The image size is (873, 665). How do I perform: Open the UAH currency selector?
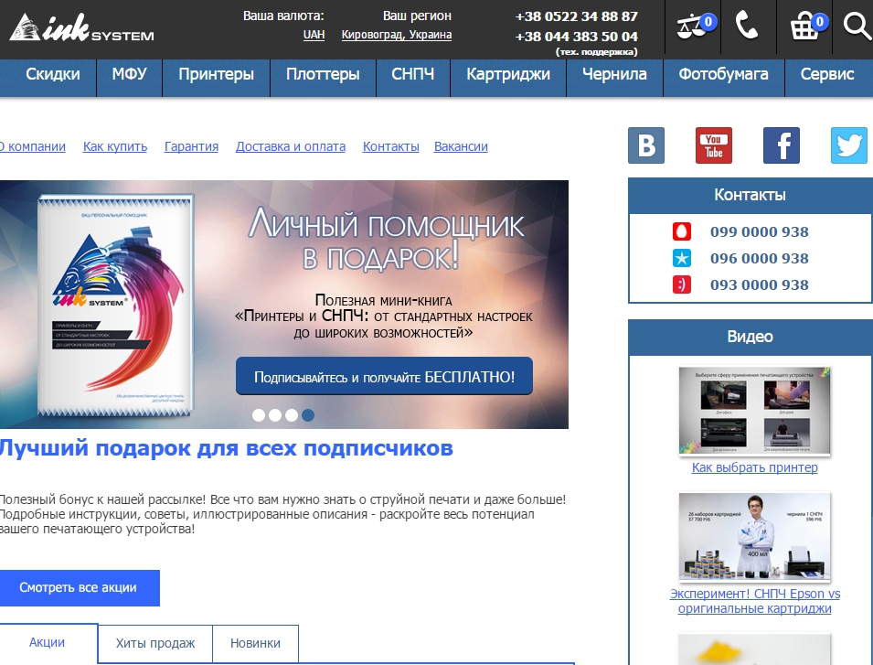[x=314, y=35]
